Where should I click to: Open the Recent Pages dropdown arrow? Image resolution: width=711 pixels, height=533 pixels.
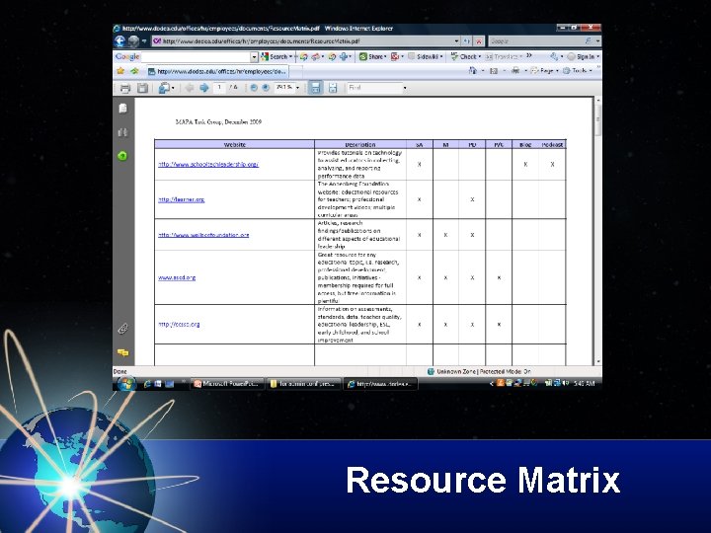(144, 41)
